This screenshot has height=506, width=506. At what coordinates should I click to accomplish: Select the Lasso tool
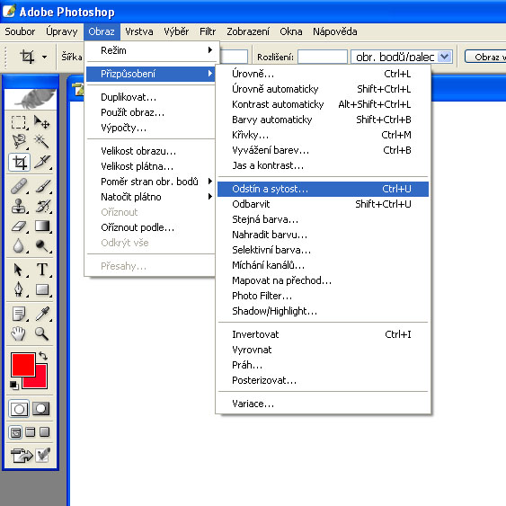[x=19, y=142]
